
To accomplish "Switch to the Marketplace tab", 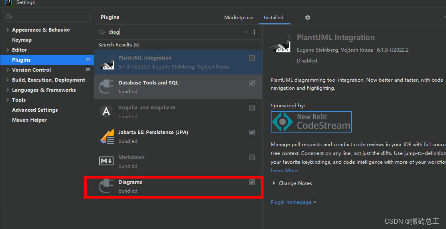I will [239, 18].
